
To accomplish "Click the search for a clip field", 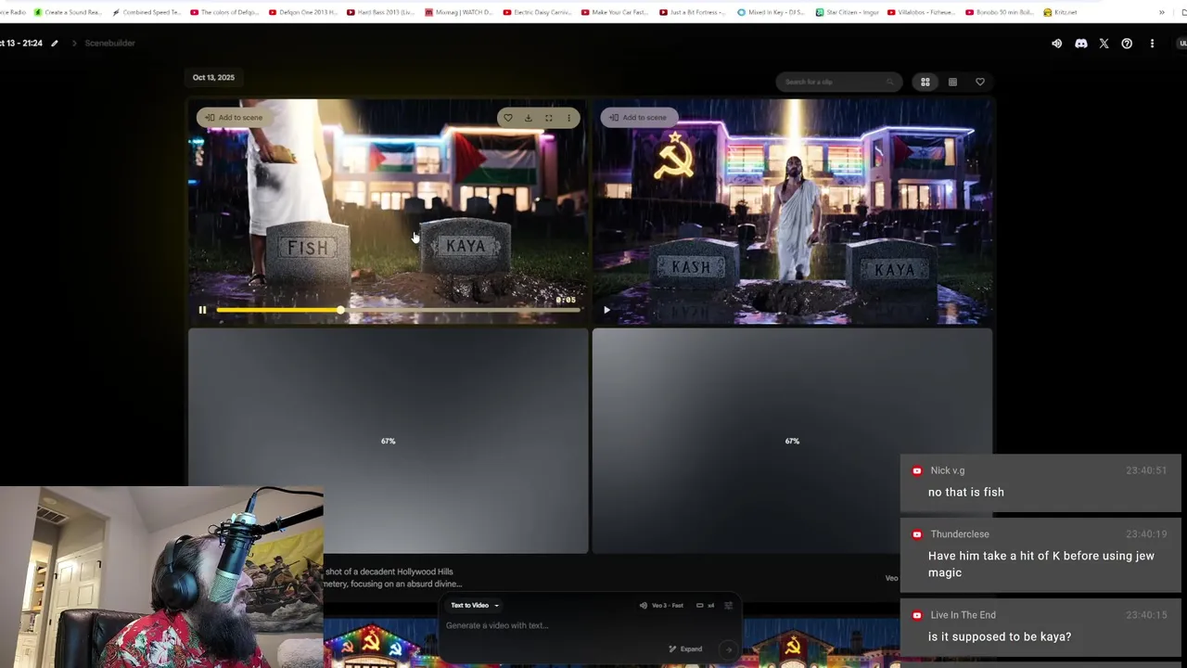I will [x=838, y=82].
